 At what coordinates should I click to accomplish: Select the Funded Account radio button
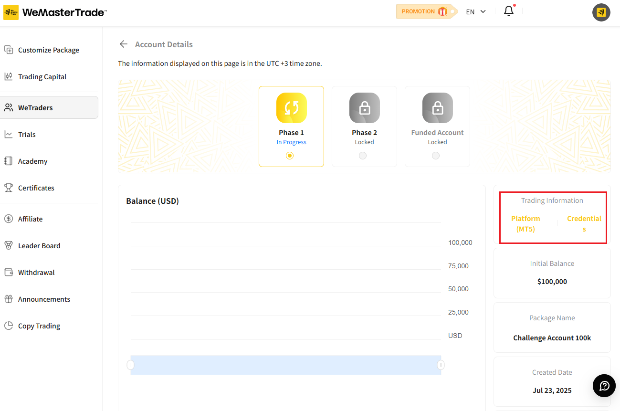pyautogui.click(x=436, y=156)
